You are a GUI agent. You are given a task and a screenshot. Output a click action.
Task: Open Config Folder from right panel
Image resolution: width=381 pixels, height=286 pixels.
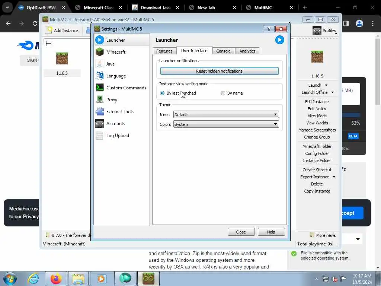pos(317,153)
